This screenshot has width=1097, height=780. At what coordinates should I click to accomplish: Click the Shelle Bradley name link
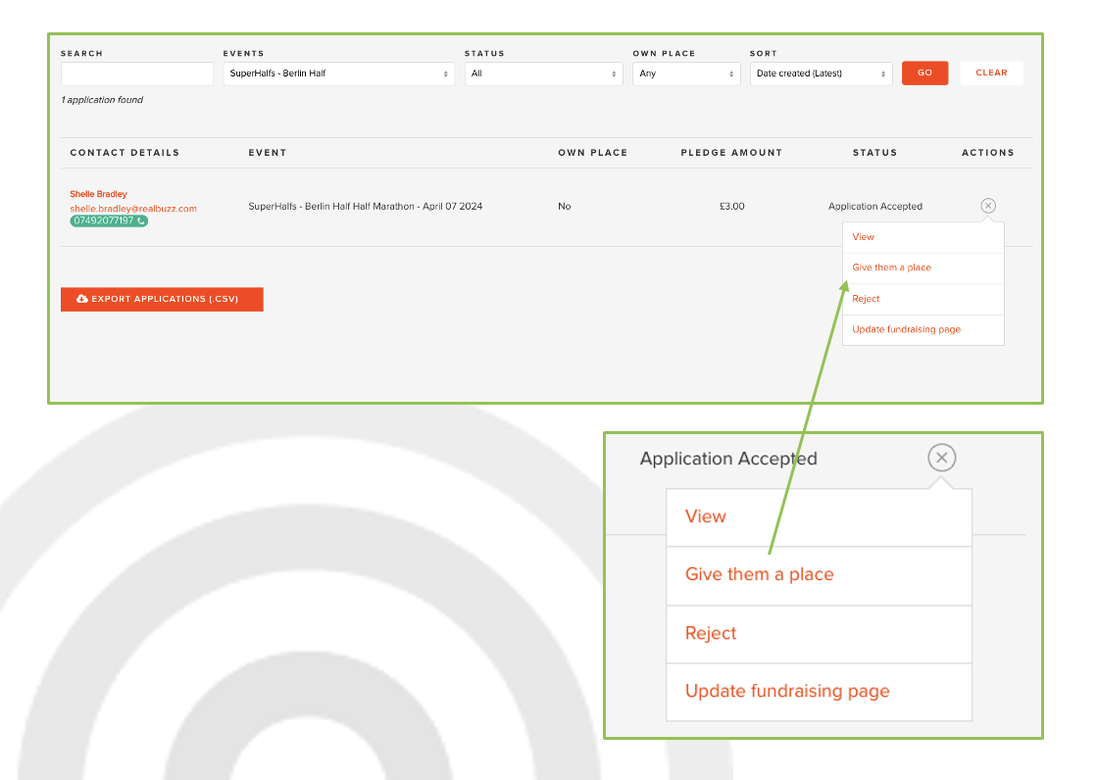[98, 193]
